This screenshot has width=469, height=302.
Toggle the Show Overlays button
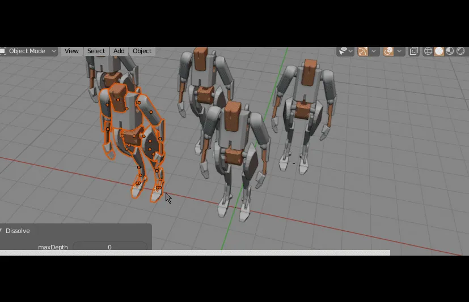[x=388, y=51]
